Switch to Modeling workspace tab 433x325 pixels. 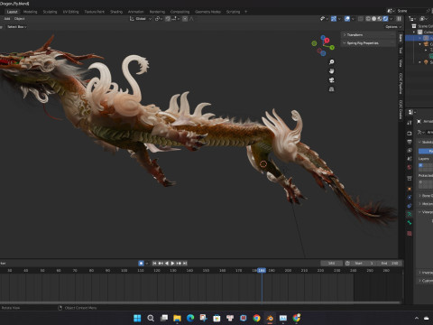(31, 12)
